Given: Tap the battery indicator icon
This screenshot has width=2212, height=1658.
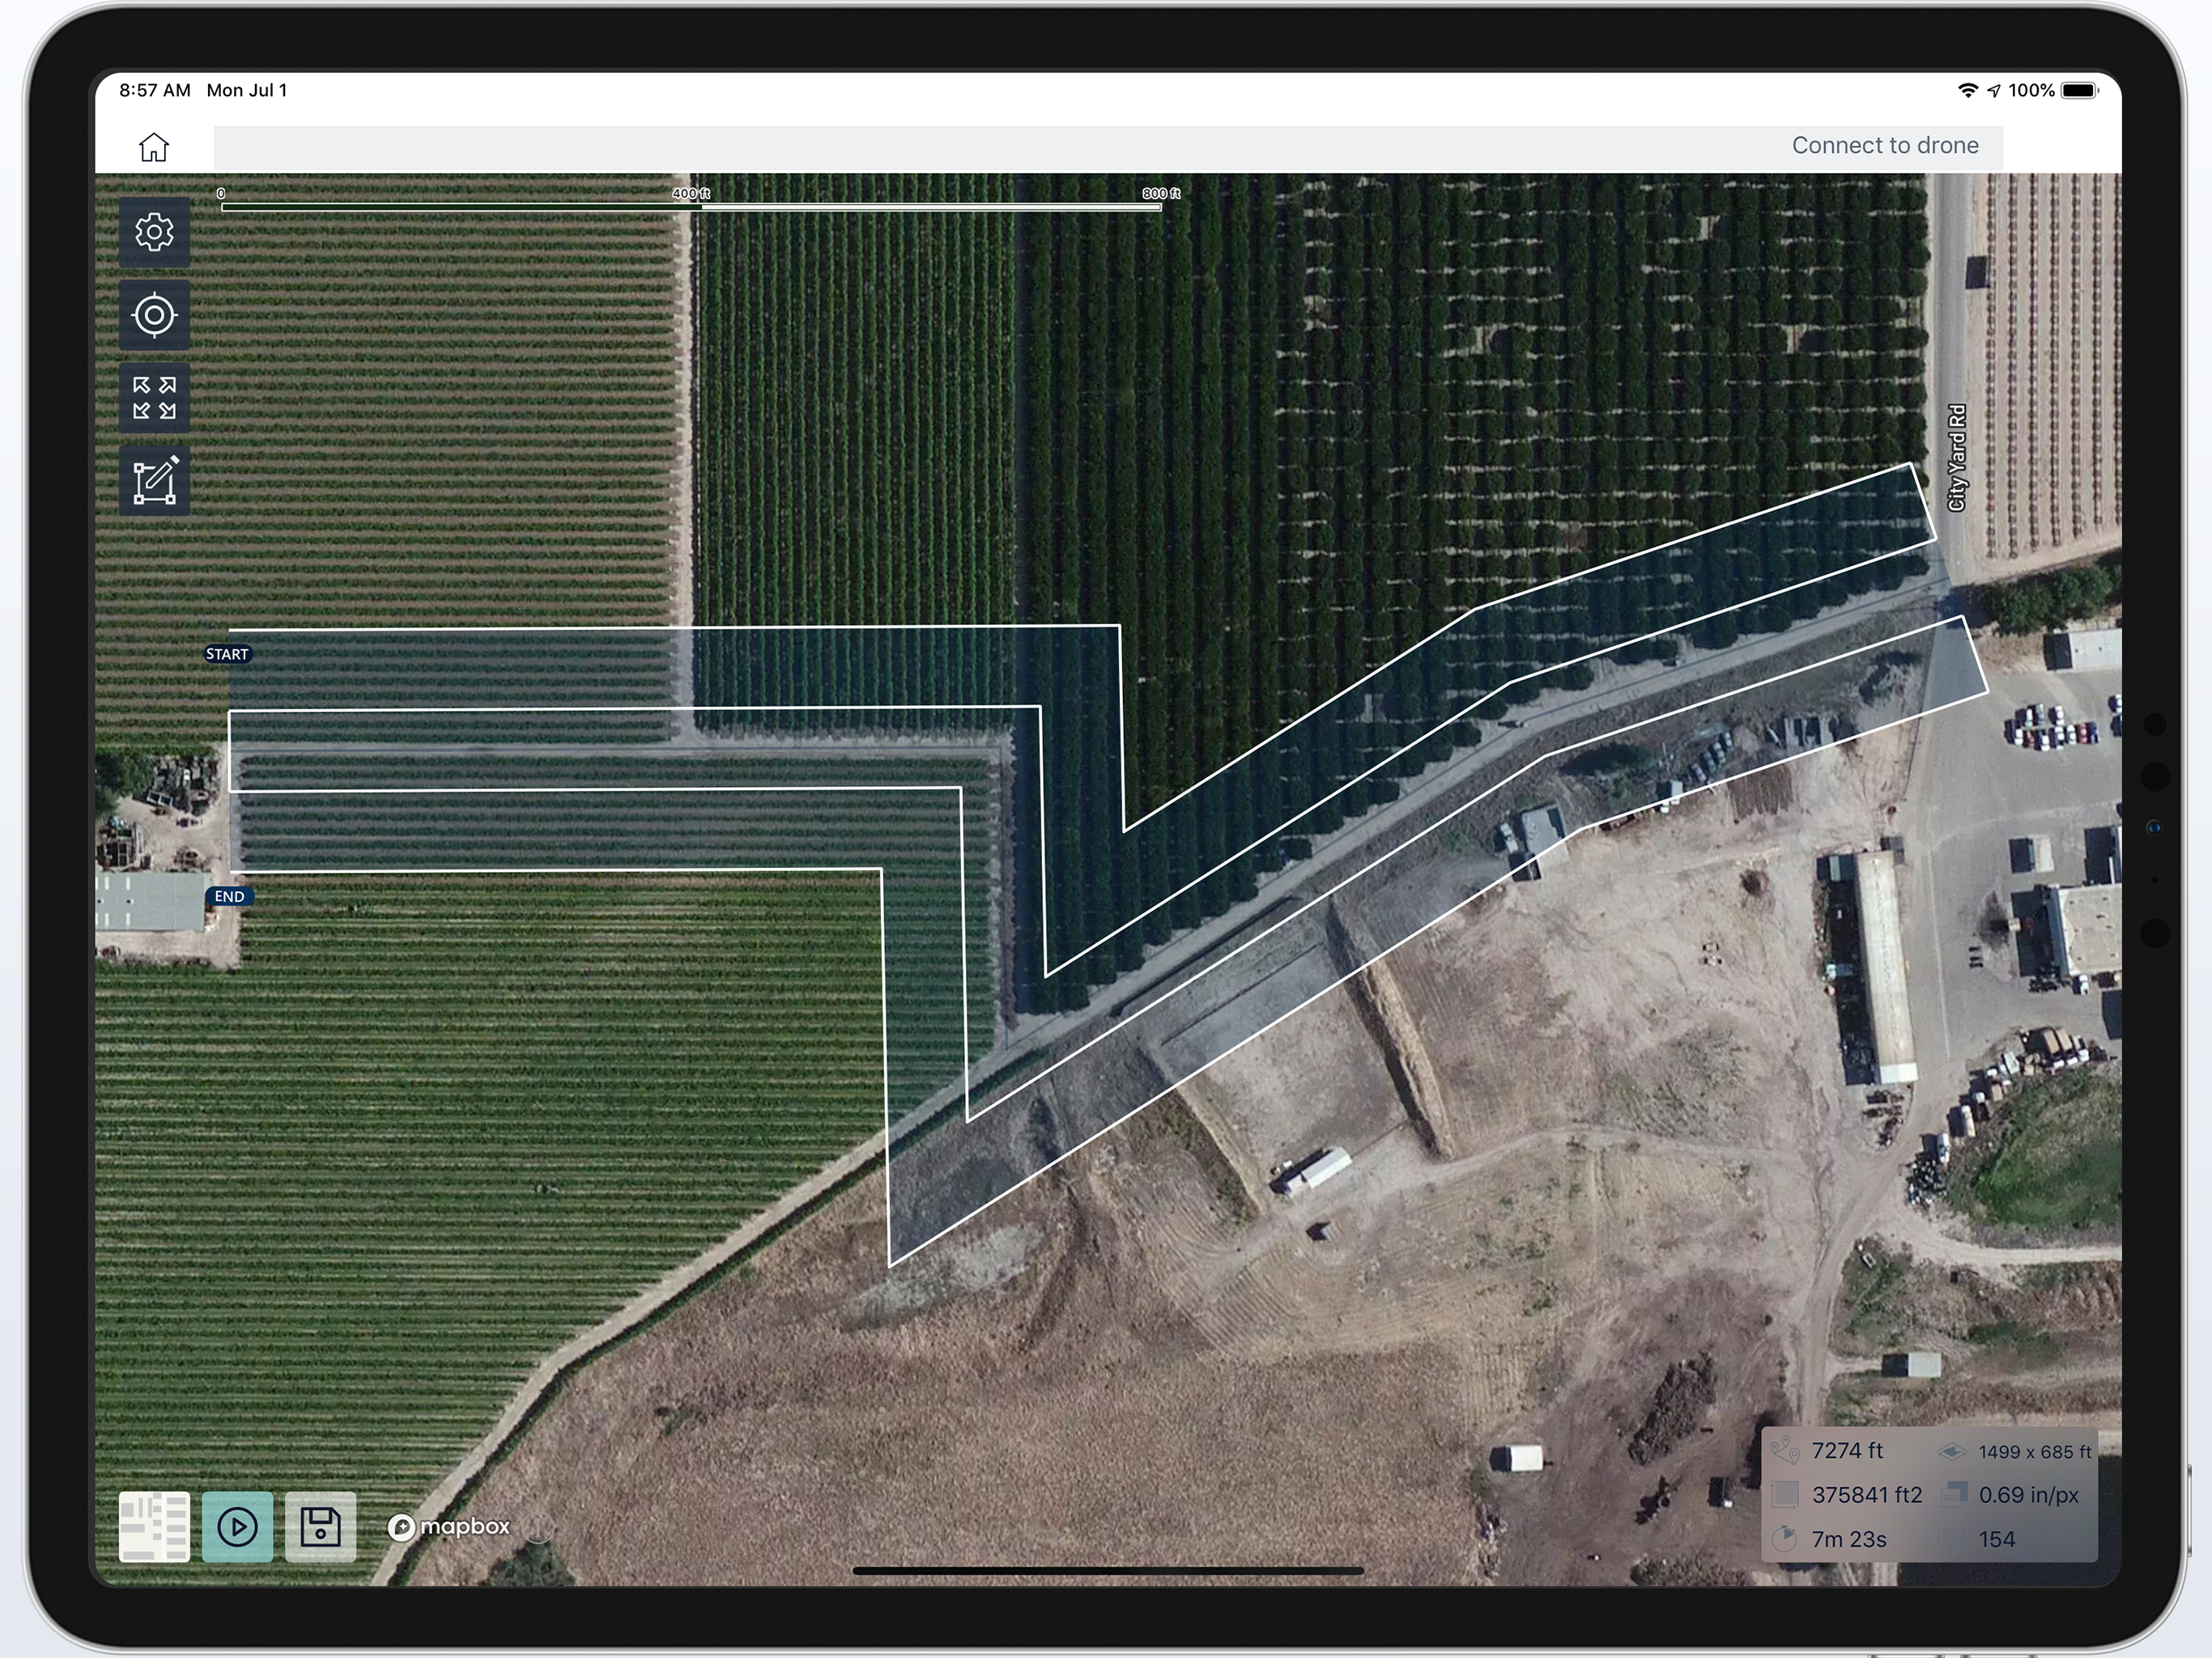Looking at the screenshot, I should point(2080,90).
